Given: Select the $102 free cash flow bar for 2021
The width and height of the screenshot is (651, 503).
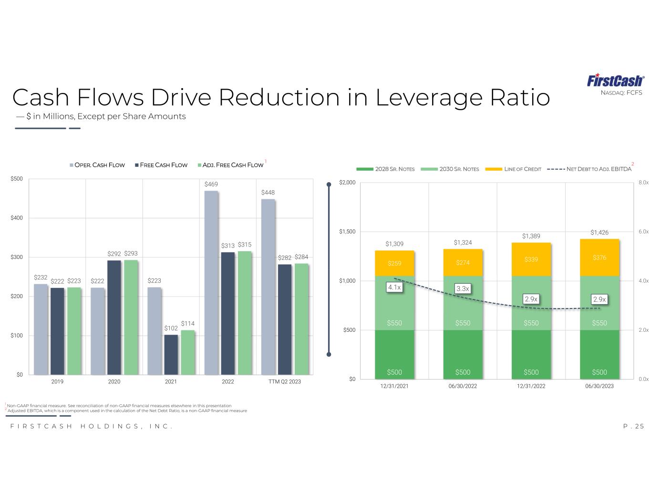Looking at the screenshot, I should 171,354.
